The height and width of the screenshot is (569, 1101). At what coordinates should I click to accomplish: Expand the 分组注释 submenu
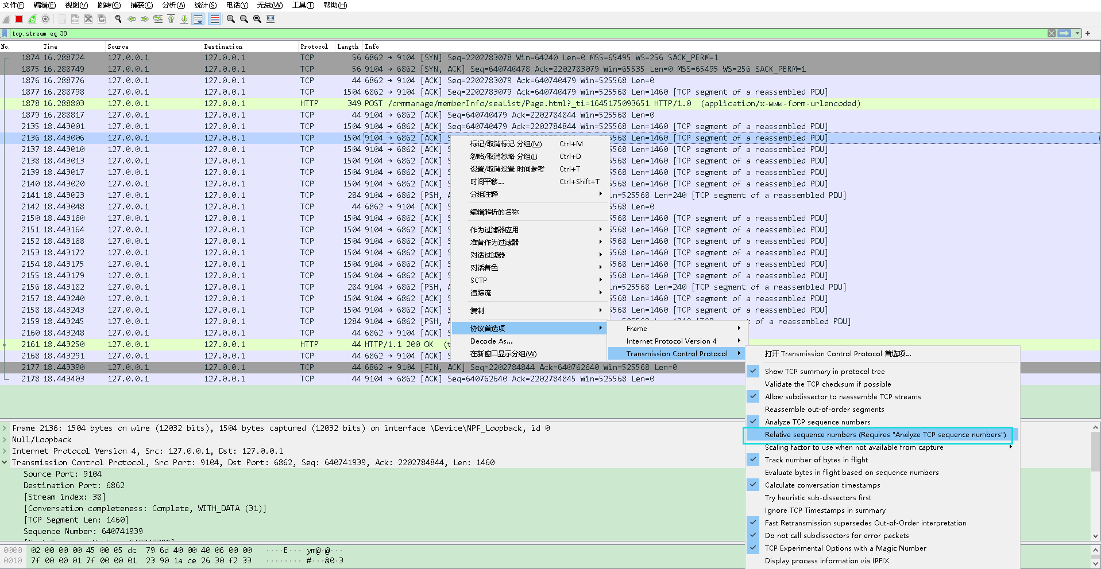tap(530, 194)
